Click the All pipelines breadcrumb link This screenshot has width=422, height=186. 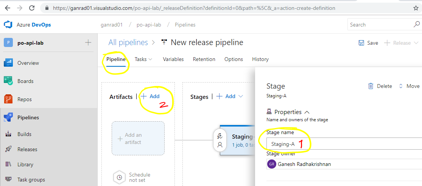[128, 42]
